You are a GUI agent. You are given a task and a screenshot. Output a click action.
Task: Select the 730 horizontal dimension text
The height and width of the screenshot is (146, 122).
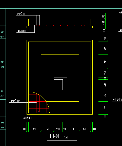click(35, 129)
